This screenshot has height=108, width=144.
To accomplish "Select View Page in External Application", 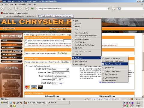I will (x=86, y=36).
